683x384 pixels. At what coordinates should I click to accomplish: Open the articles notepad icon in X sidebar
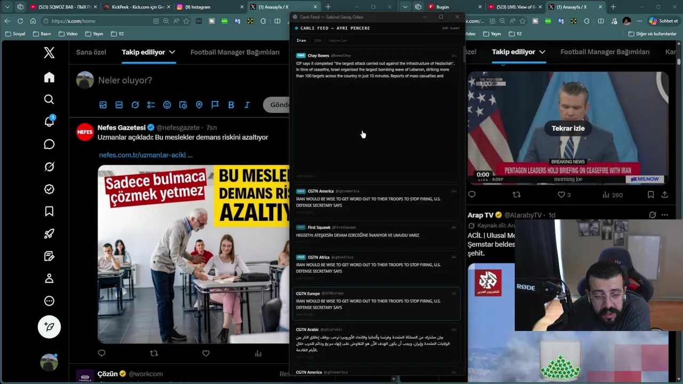pyautogui.click(x=49, y=257)
